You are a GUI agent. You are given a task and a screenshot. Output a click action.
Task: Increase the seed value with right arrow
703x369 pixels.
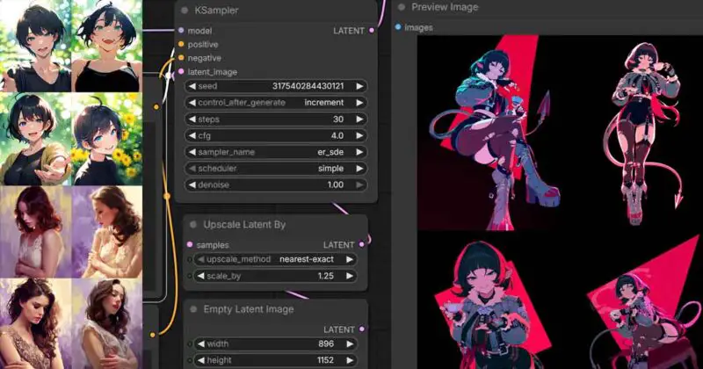click(x=359, y=86)
